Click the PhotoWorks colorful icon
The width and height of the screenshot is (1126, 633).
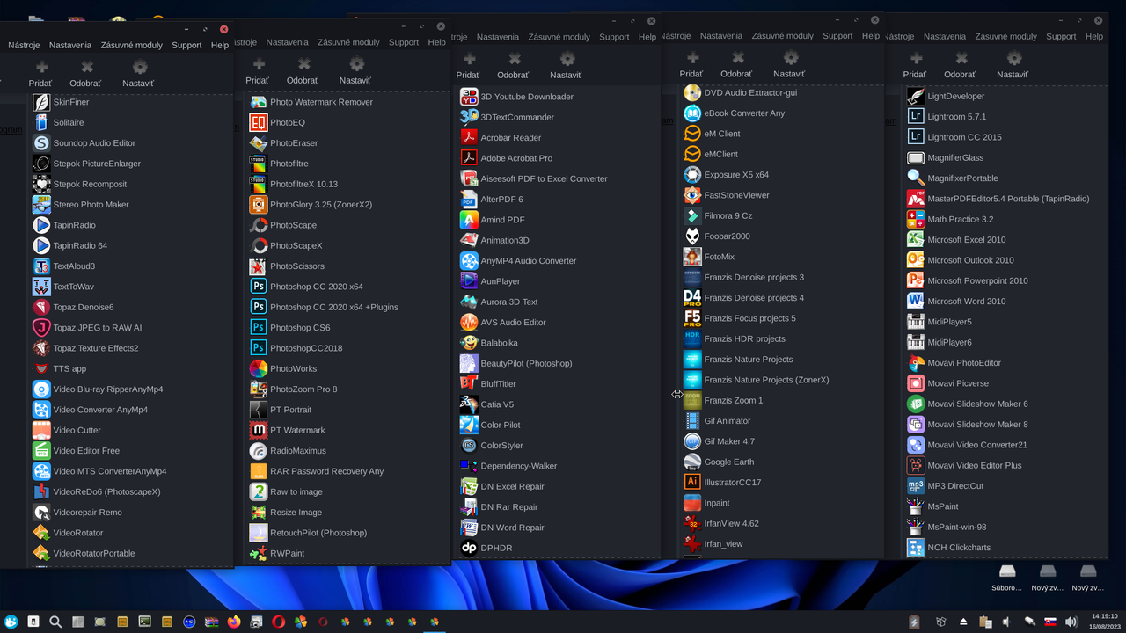pyautogui.click(x=259, y=368)
